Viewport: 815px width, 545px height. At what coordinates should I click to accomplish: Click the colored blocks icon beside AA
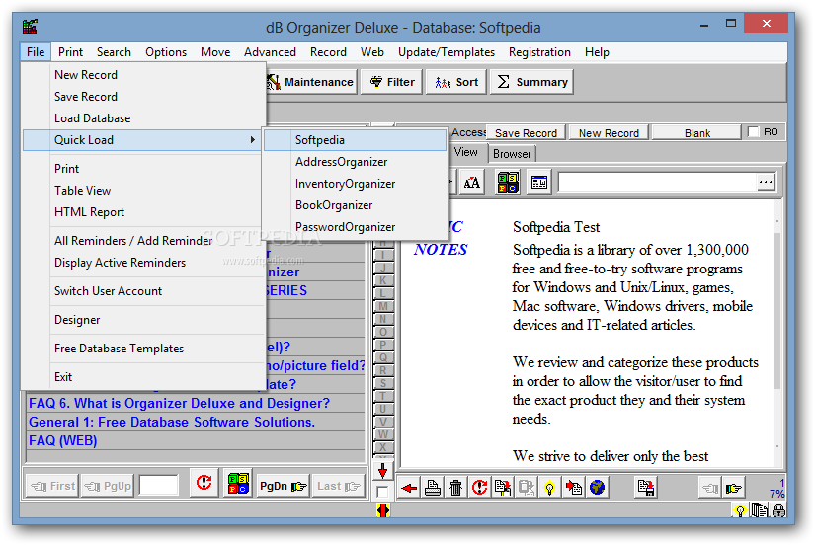click(x=508, y=183)
